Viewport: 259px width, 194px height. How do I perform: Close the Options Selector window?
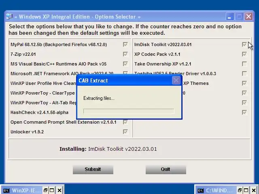[249, 17]
